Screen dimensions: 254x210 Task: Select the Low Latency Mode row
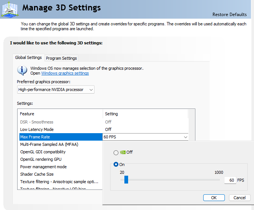click(37, 129)
